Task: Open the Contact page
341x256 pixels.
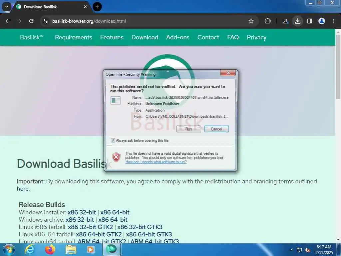Action: 208,37
